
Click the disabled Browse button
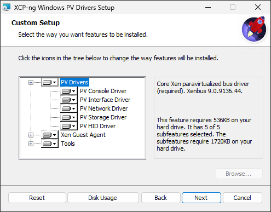coord(239,174)
